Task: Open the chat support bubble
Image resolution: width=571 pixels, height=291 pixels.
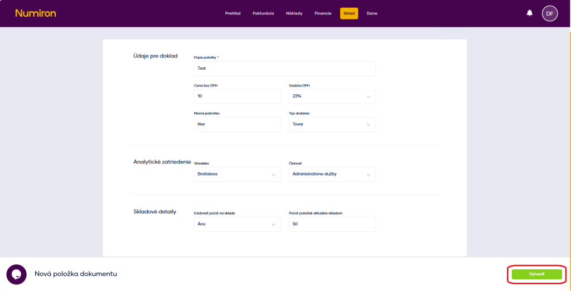Action: 17,274
